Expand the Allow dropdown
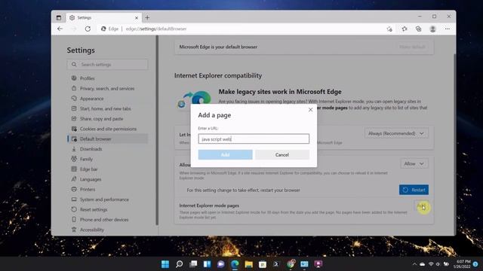This screenshot has height=271, width=483. point(414,164)
